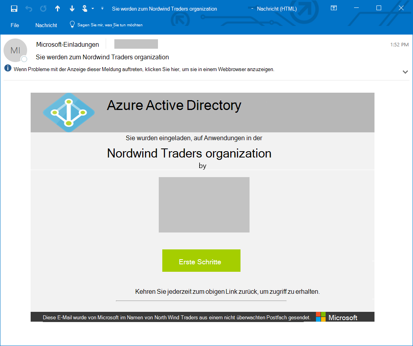Go to next item with down arrow
413x346 pixels.
pyautogui.click(x=72, y=9)
